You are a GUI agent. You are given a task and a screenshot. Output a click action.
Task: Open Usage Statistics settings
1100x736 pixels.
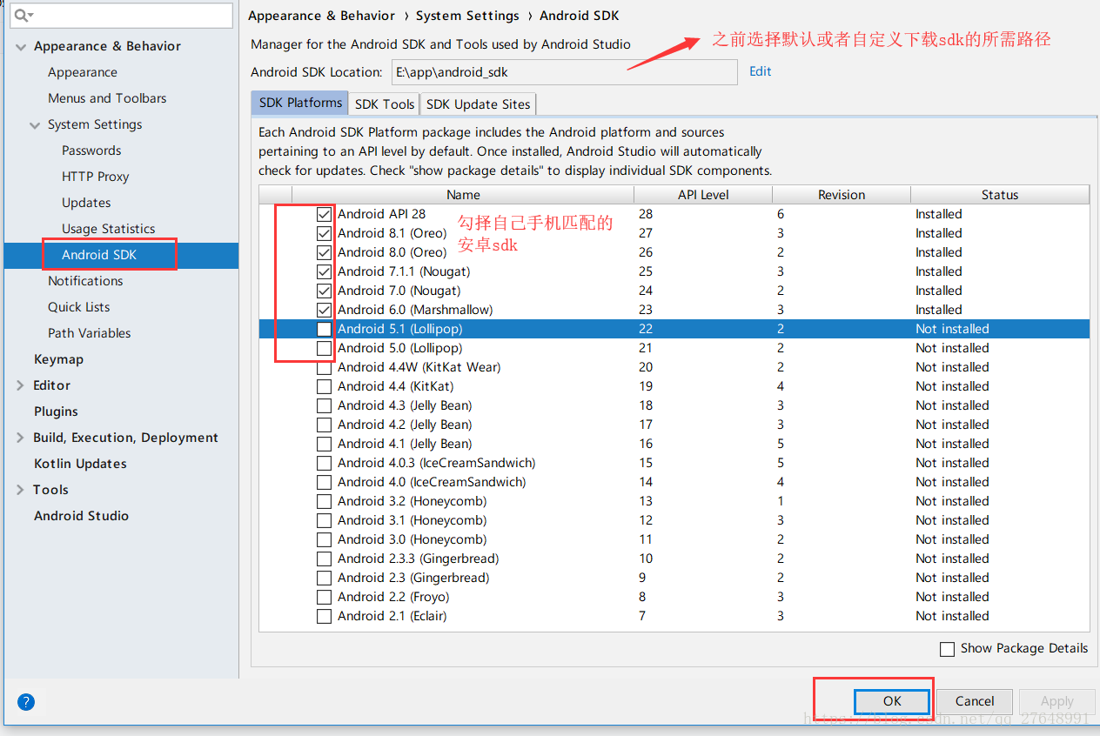point(109,229)
